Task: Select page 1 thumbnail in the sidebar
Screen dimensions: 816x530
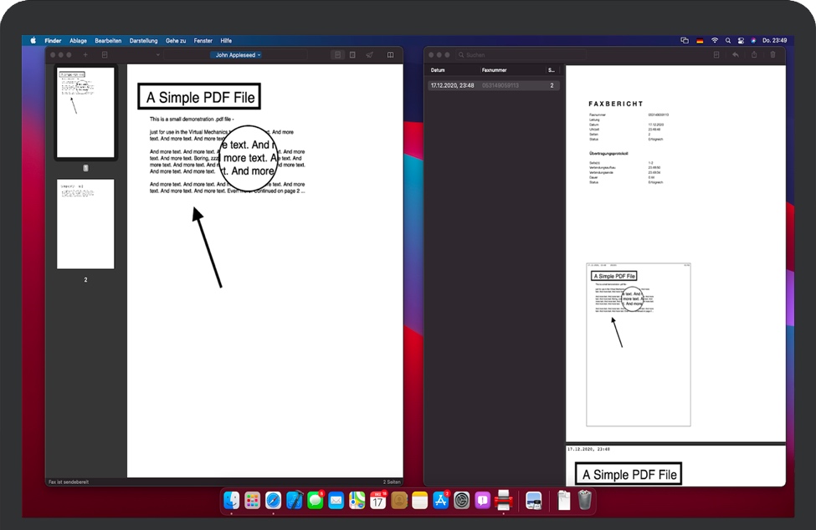Action: click(x=85, y=112)
